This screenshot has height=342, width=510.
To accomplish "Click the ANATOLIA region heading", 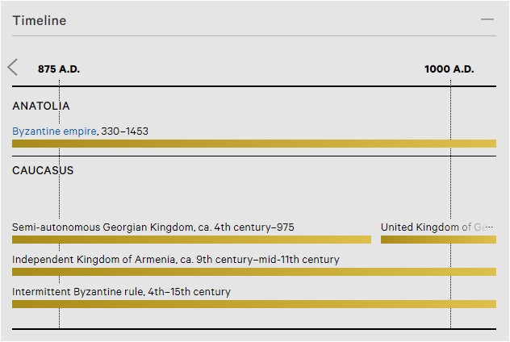I will click(41, 106).
